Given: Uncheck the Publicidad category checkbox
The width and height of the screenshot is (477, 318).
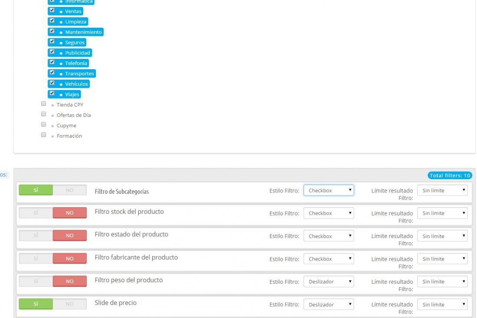Looking at the screenshot, I should 52,51.
